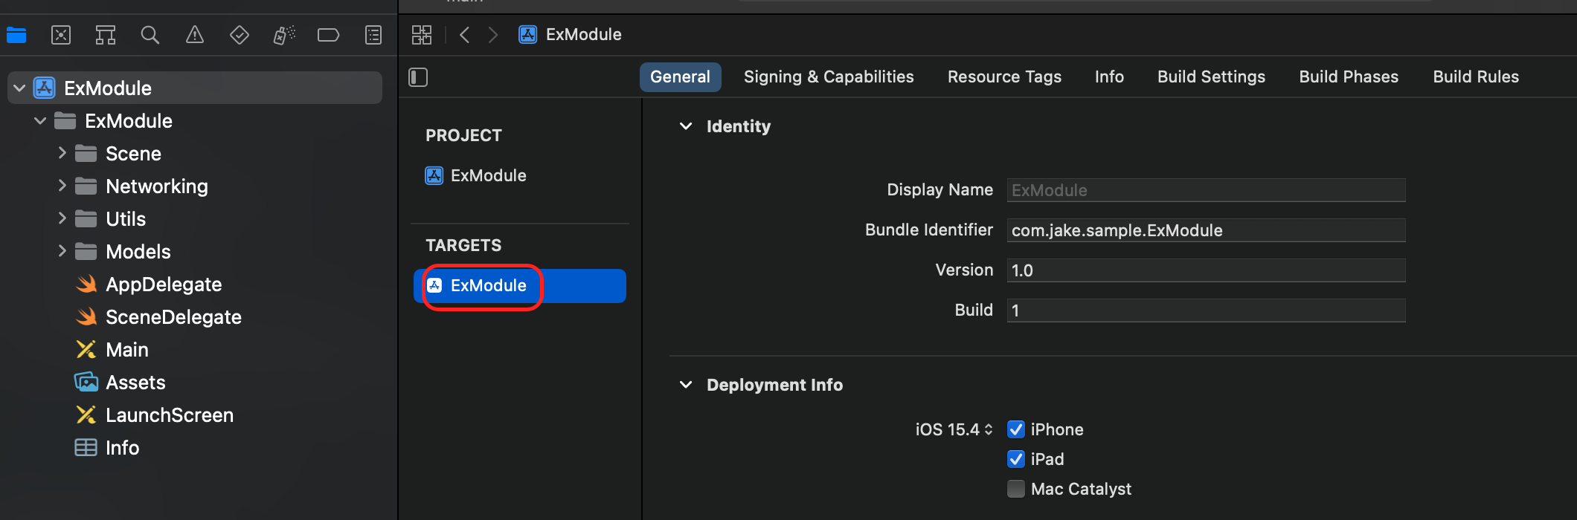Click the Networking folder icon
Screen dimensions: 1577x520
tap(86, 186)
